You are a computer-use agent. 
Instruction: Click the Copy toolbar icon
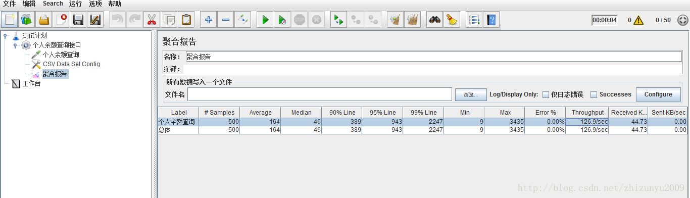tap(169, 20)
